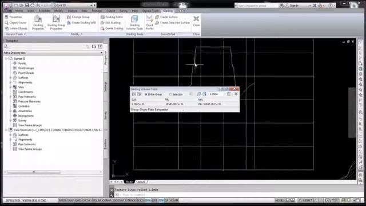This screenshot has width=366, height=206.
Task: Toggle OTRACK in status bar
Action: [130, 200]
